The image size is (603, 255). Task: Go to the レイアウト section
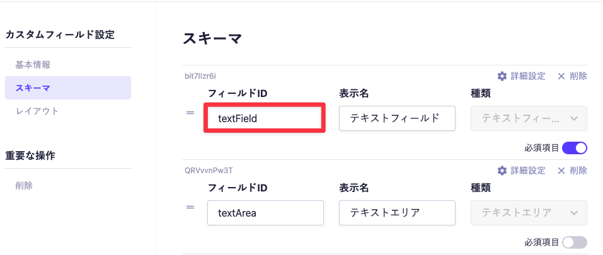pos(37,111)
